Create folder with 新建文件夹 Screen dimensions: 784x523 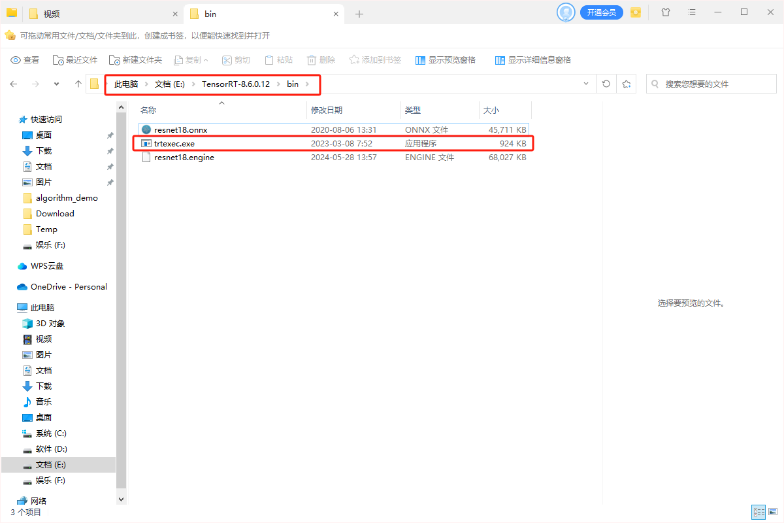(x=135, y=60)
